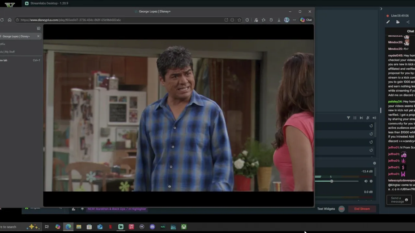Collapse Streamlabs chat panel chevron

coord(381,9)
